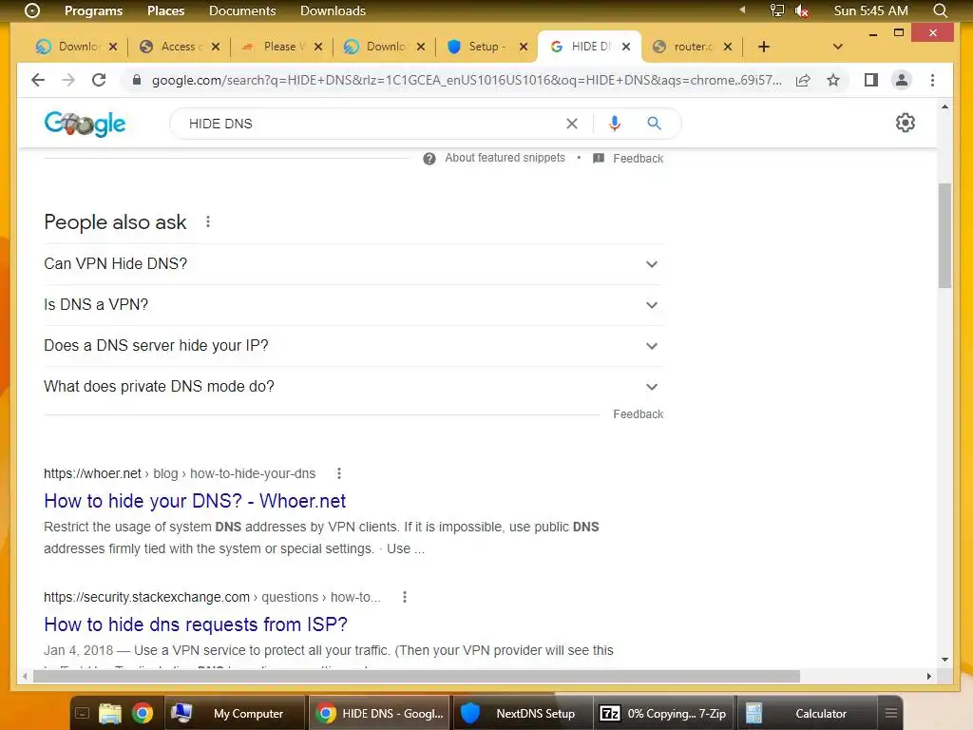Switch to My Computer in the bottom panel

(236, 713)
